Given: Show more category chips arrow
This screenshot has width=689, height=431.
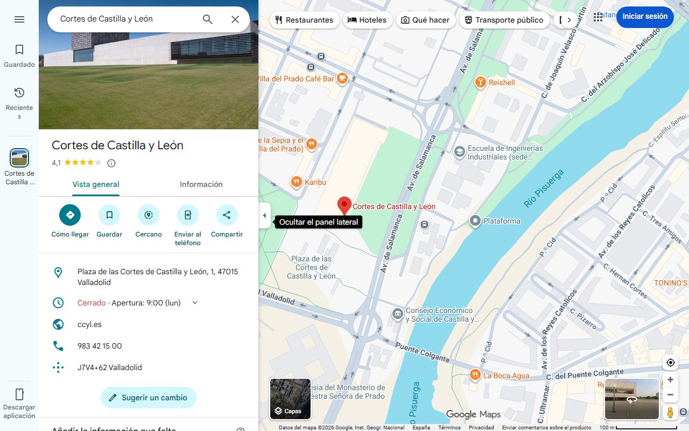Looking at the screenshot, I should point(569,20).
